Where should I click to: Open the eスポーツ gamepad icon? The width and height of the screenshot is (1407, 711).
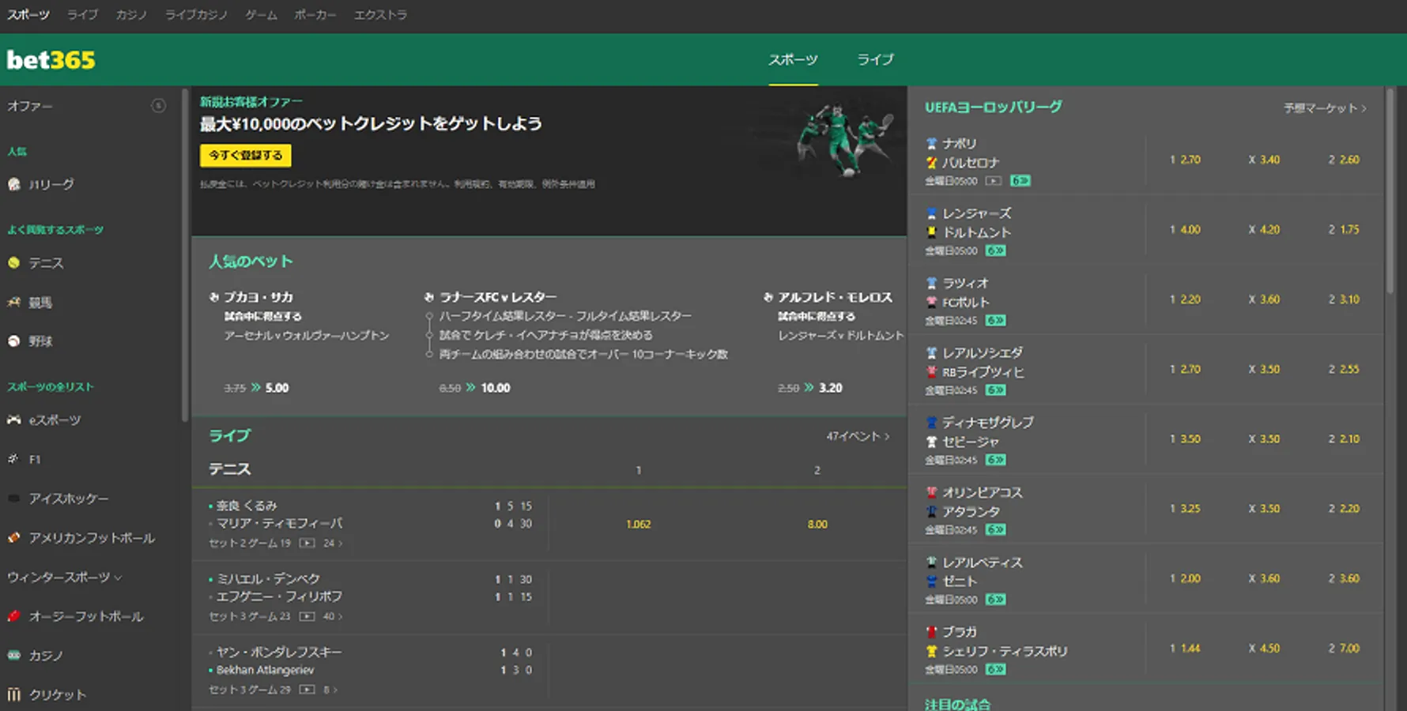point(13,419)
